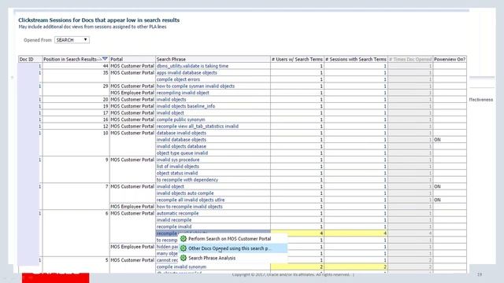Open 'compile public synonym' search phrase
The image size is (504, 283).
pyautogui.click(x=180, y=119)
